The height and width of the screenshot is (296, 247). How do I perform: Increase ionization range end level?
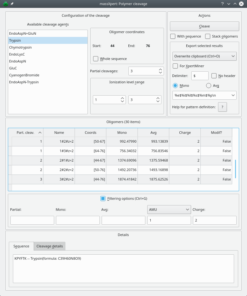tap(158, 98)
